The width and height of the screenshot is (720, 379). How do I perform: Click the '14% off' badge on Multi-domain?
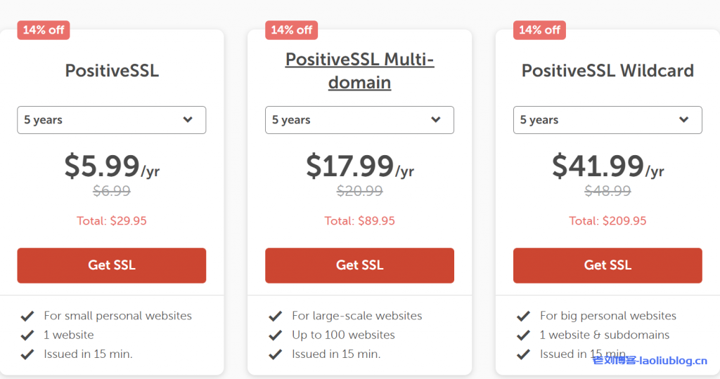[291, 30]
